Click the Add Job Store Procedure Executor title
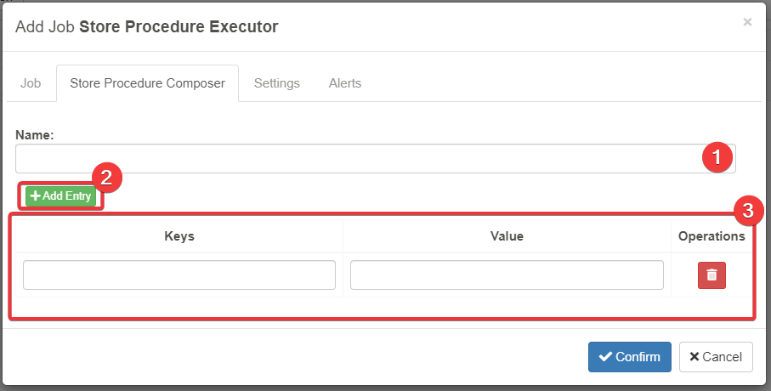This screenshot has height=391, width=771. coord(146,26)
